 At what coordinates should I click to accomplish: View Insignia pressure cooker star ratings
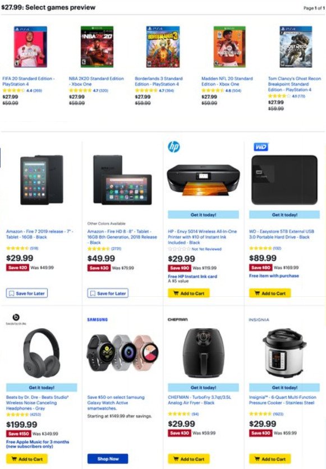(x=260, y=414)
